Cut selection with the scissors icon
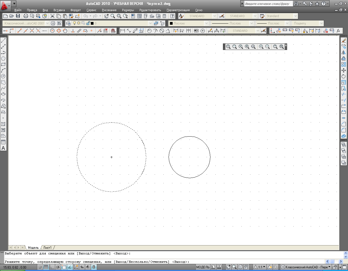Image resolution: width=348 pixels, height=271 pixels. point(52,16)
